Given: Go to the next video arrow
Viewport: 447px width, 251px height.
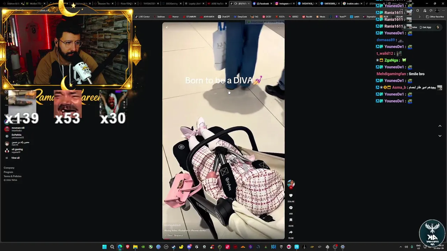Looking at the screenshot, I should tap(440, 136).
